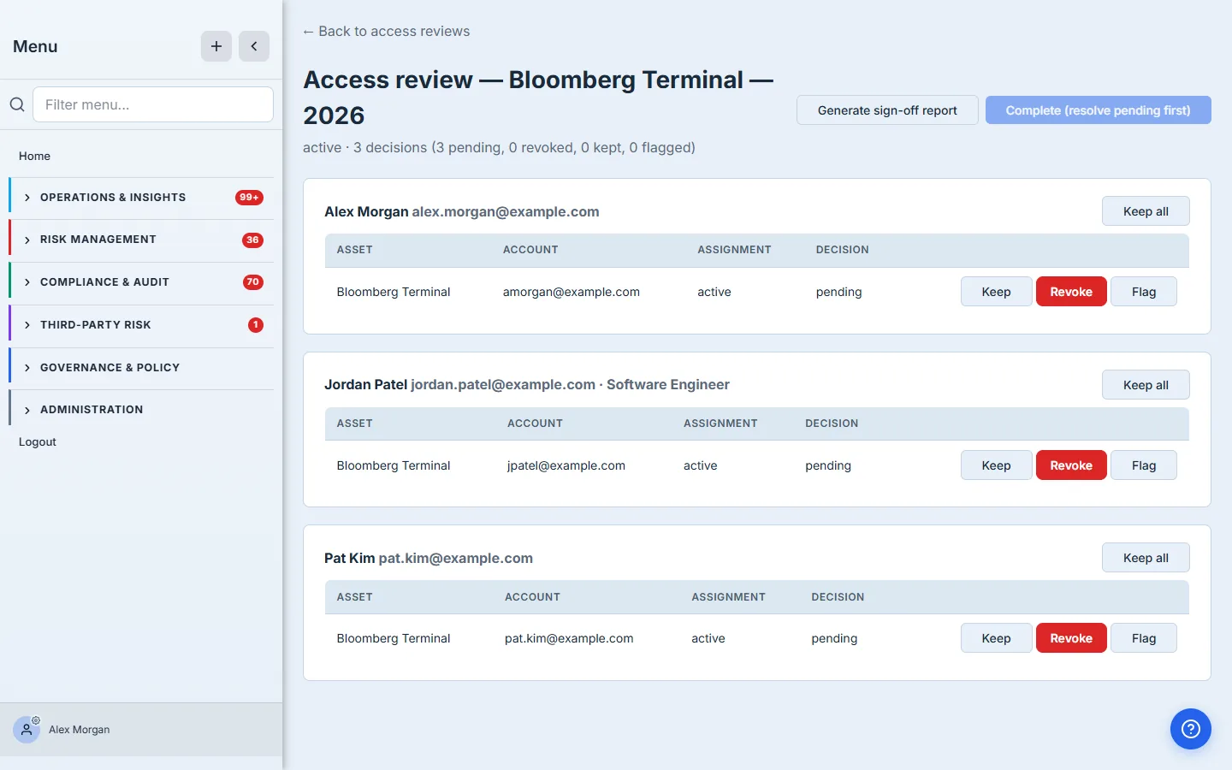Revoke jpatel@example.com access
Screen dimensions: 1232x770
(x=1071, y=465)
